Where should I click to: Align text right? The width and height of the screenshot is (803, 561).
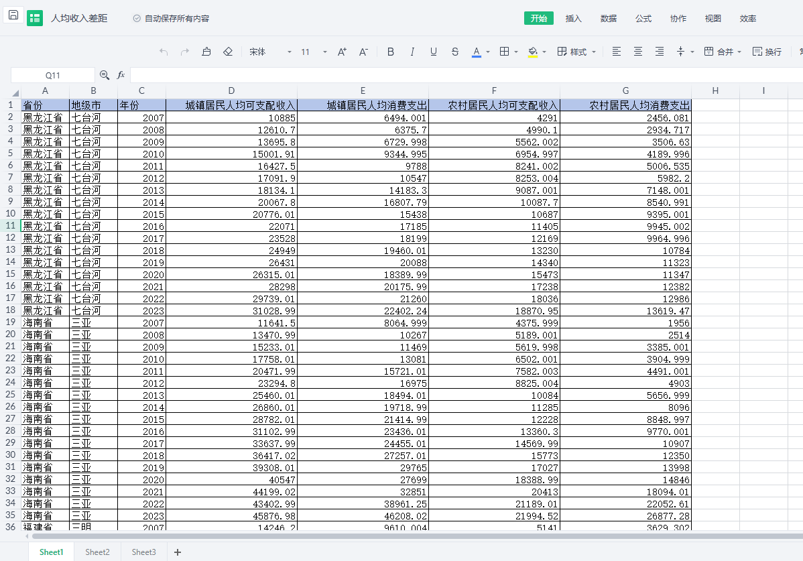coord(660,51)
